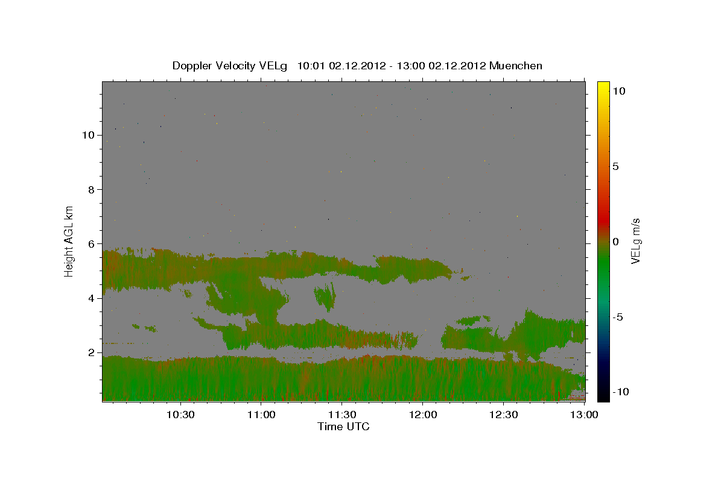This screenshot has width=724, height=482.
Task: Click the colorbar value 5 label
Action: [x=616, y=166]
